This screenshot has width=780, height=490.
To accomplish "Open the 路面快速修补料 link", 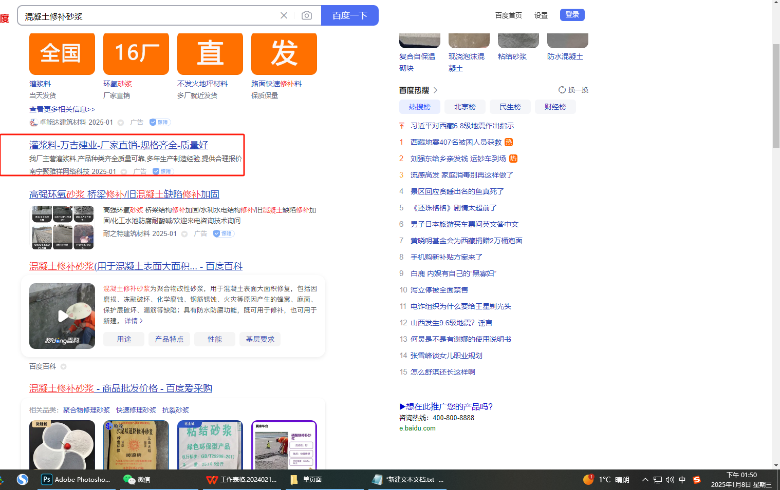I will [276, 84].
